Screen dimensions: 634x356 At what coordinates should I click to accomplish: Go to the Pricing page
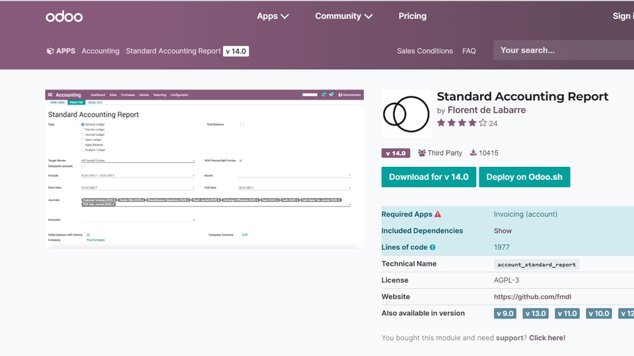412,16
